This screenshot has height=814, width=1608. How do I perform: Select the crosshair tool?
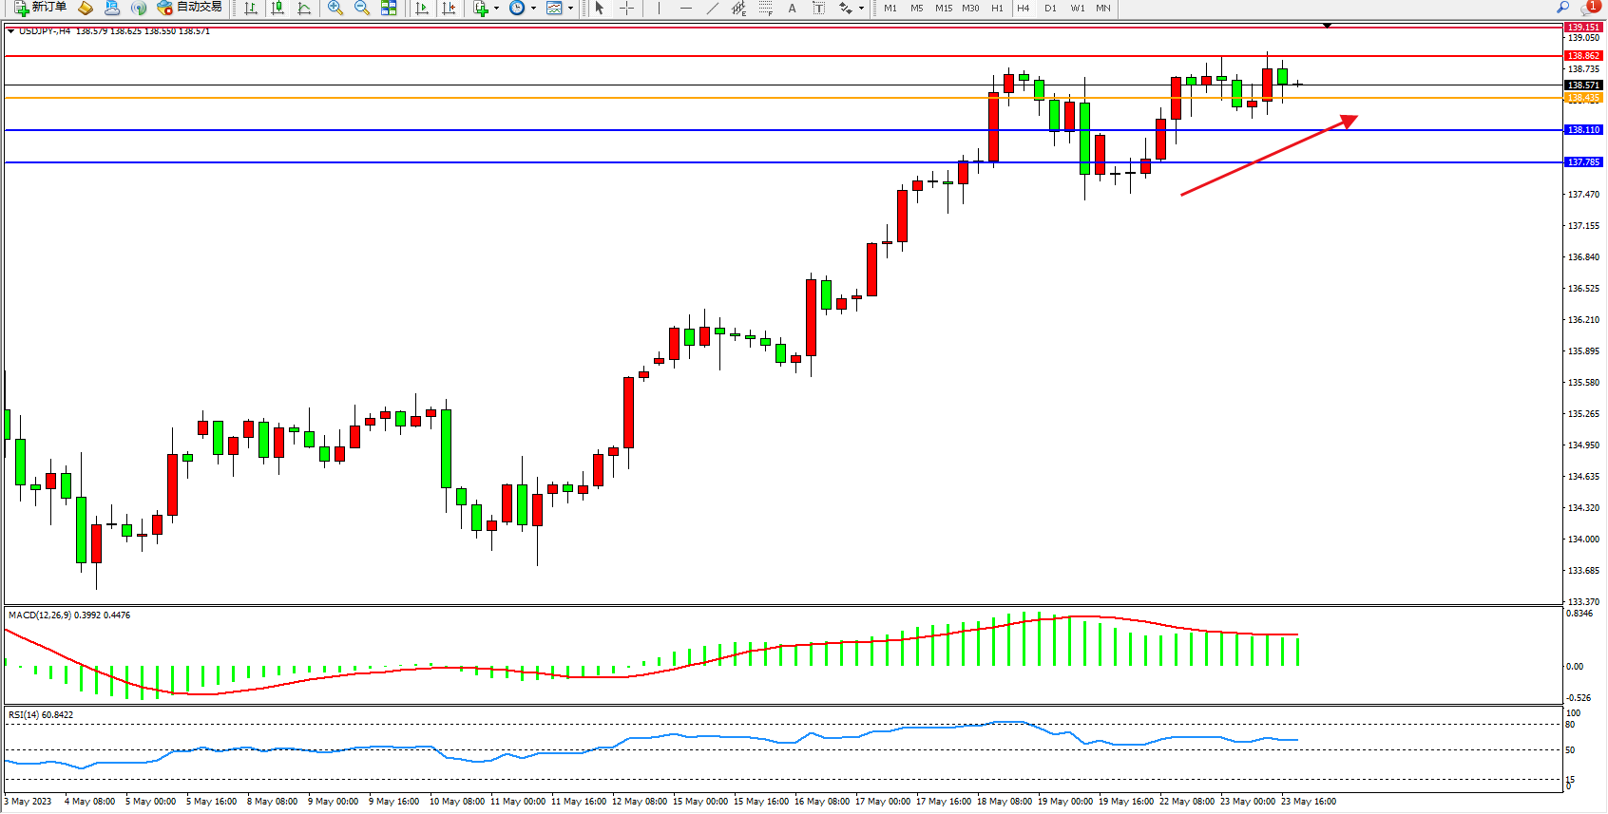[627, 8]
